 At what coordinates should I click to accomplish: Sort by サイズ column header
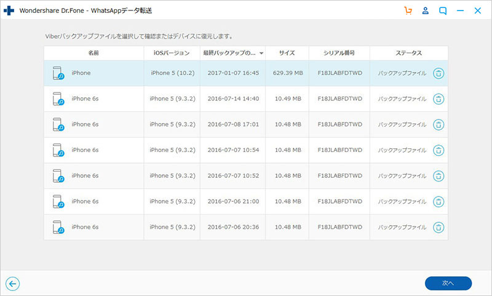click(287, 53)
